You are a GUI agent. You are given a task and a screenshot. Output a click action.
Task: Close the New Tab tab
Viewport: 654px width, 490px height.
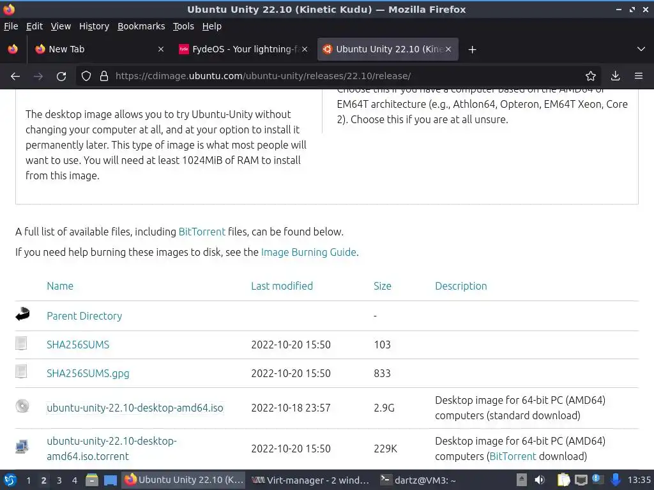[160, 49]
